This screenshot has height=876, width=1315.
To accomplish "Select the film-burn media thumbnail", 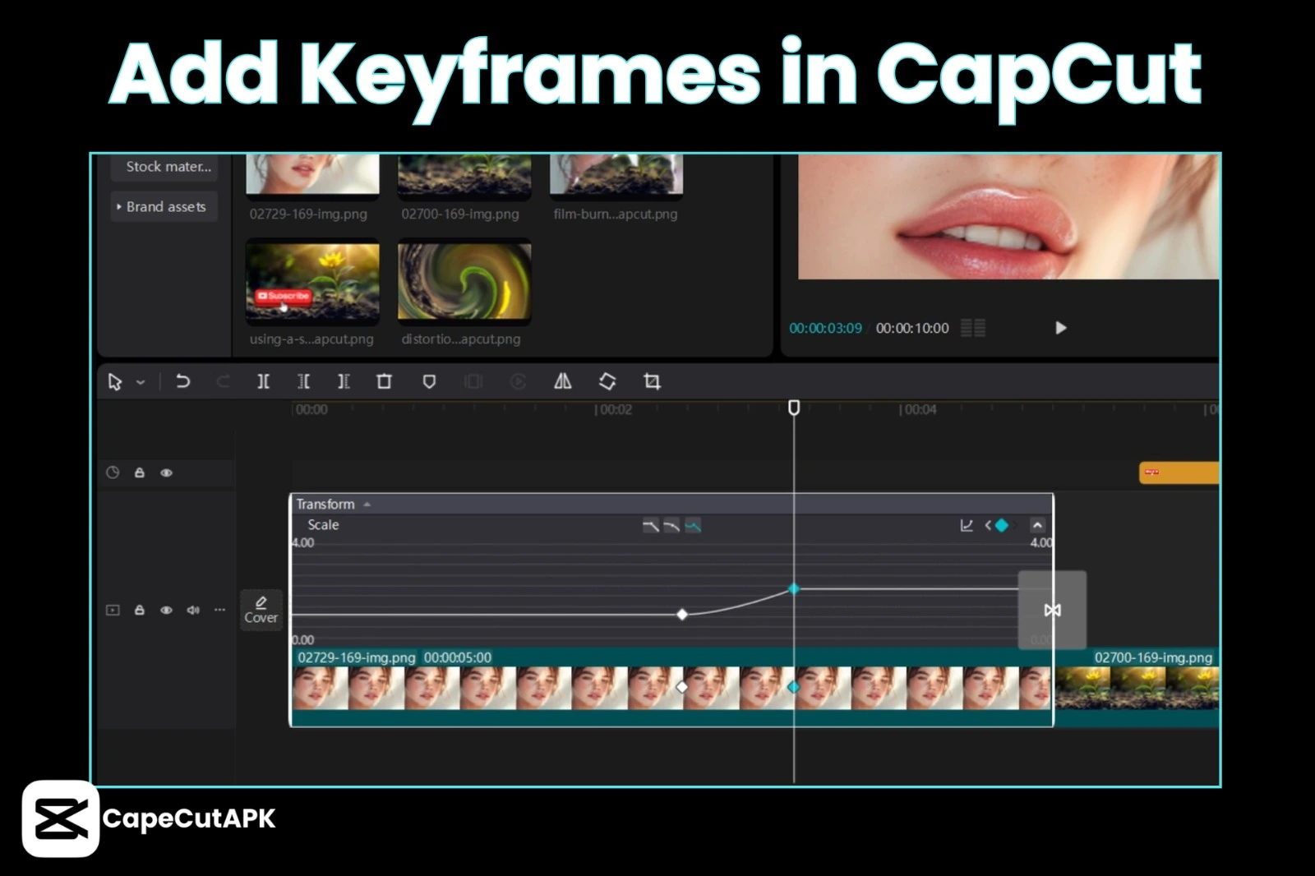I will coord(616,174).
